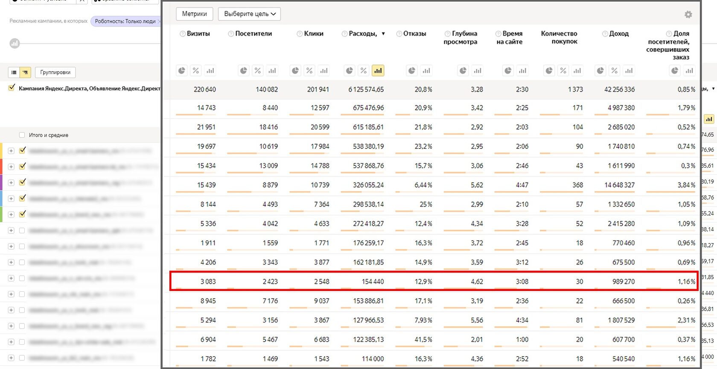Switch to flat list view icon
The height and width of the screenshot is (369, 717).
tap(14, 73)
